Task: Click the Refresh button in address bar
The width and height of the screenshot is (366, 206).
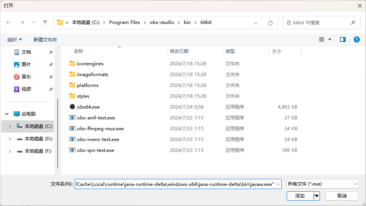Action: coord(270,23)
